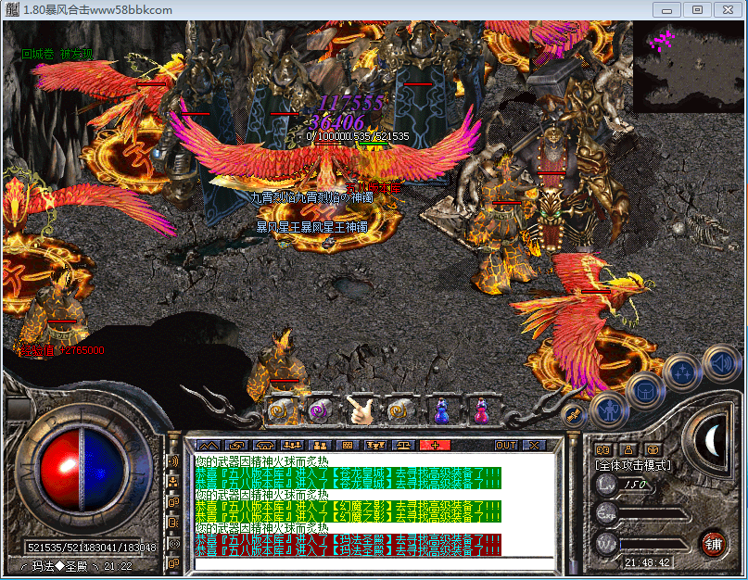Click the chest icon above attack mode

coord(653,449)
